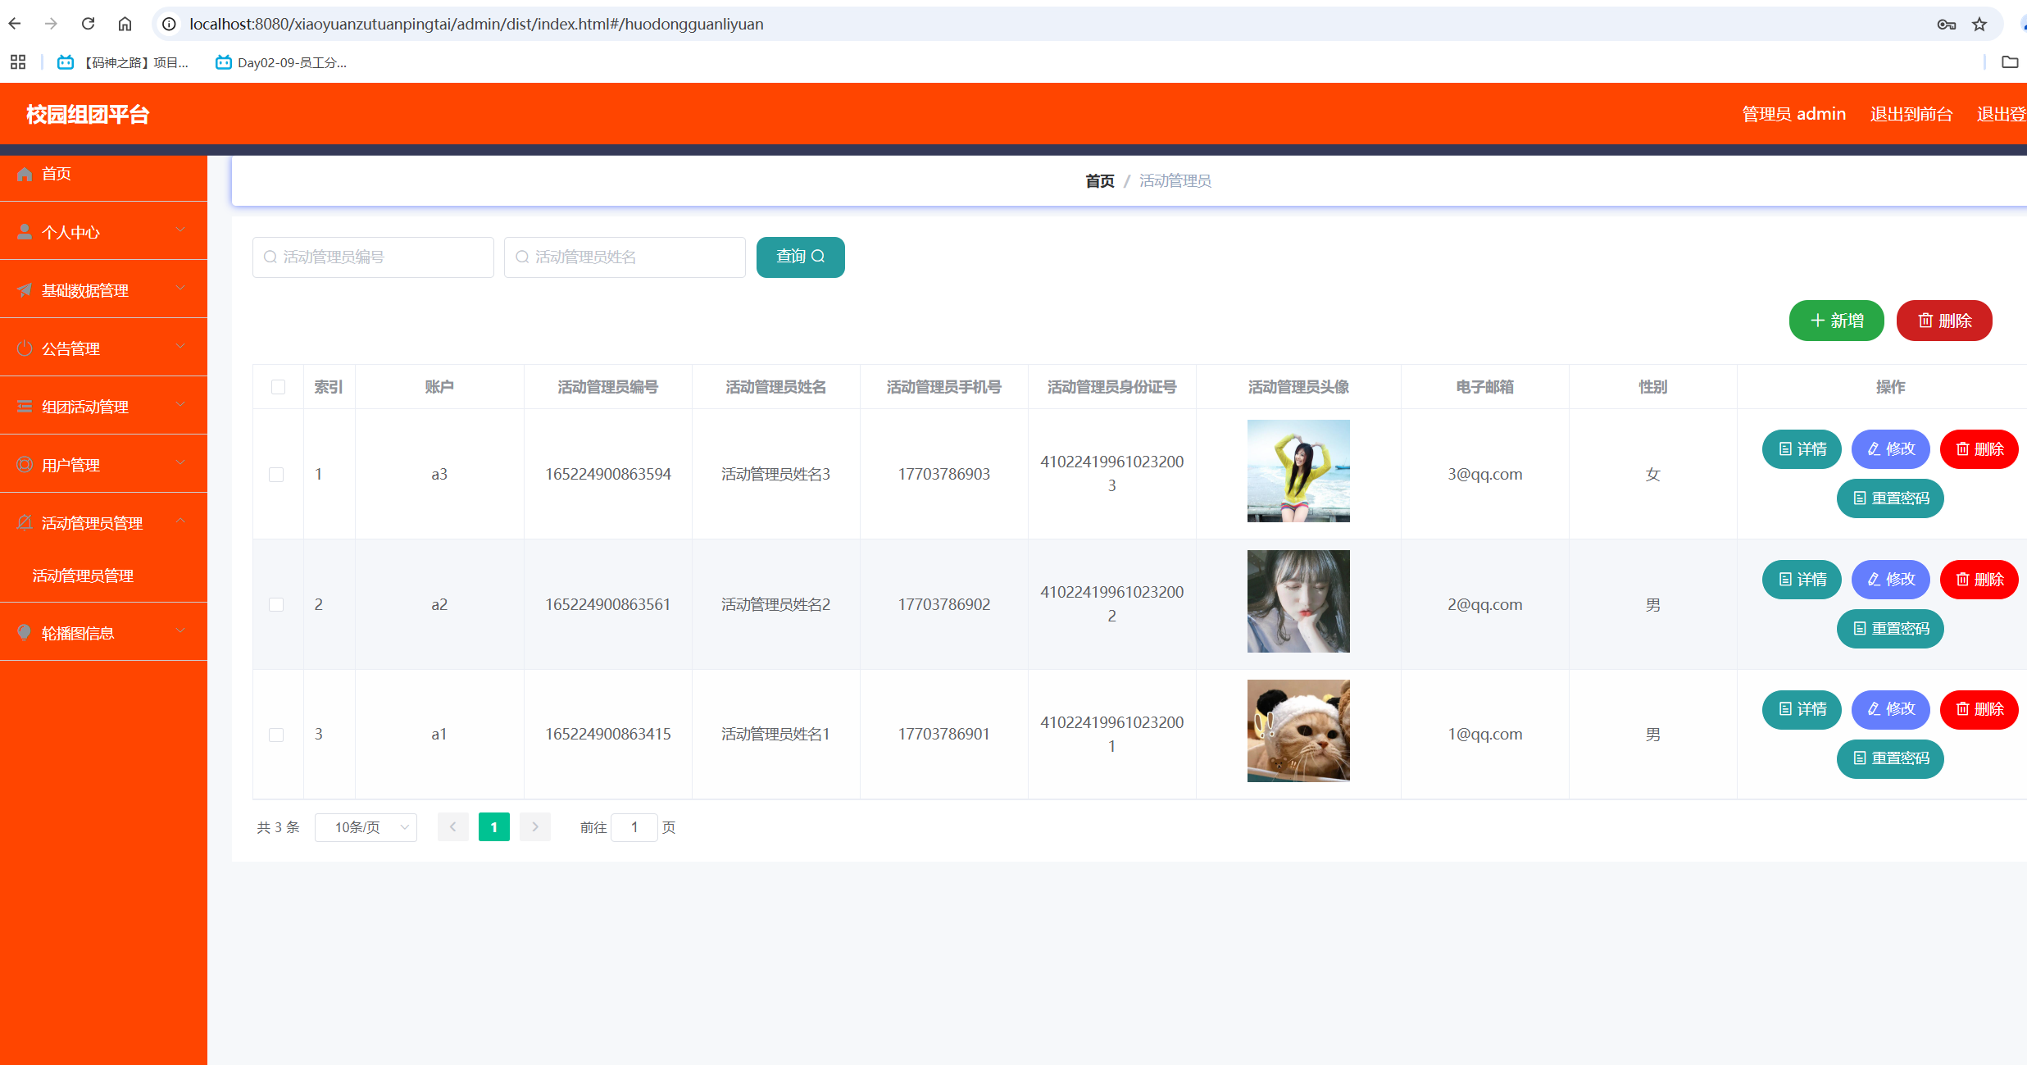The width and height of the screenshot is (2027, 1065).
Task: Click search icon in 活动管理员编号 field
Action: [x=270, y=257]
